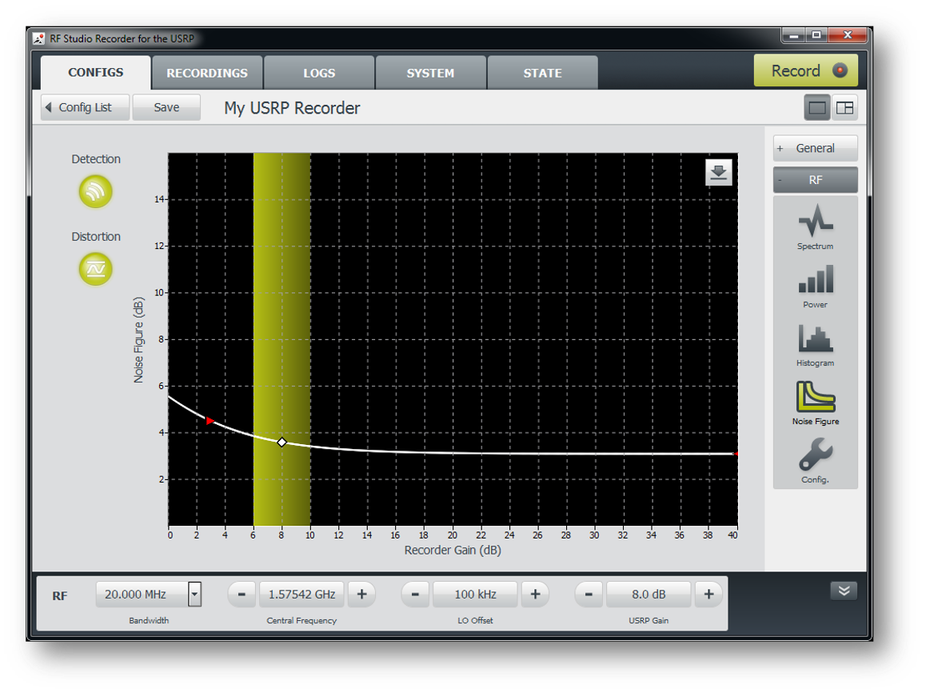This screenshot has width=926, height=693.
Task: Open the Spectrum view icon
Action: pyautogui.click(x=815, y=220)
